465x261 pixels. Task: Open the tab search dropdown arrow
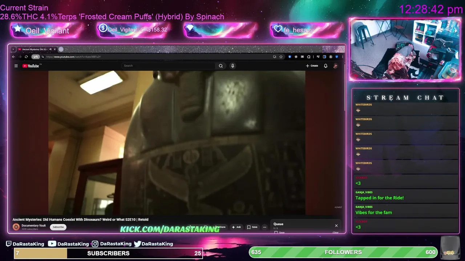(13, 49)
